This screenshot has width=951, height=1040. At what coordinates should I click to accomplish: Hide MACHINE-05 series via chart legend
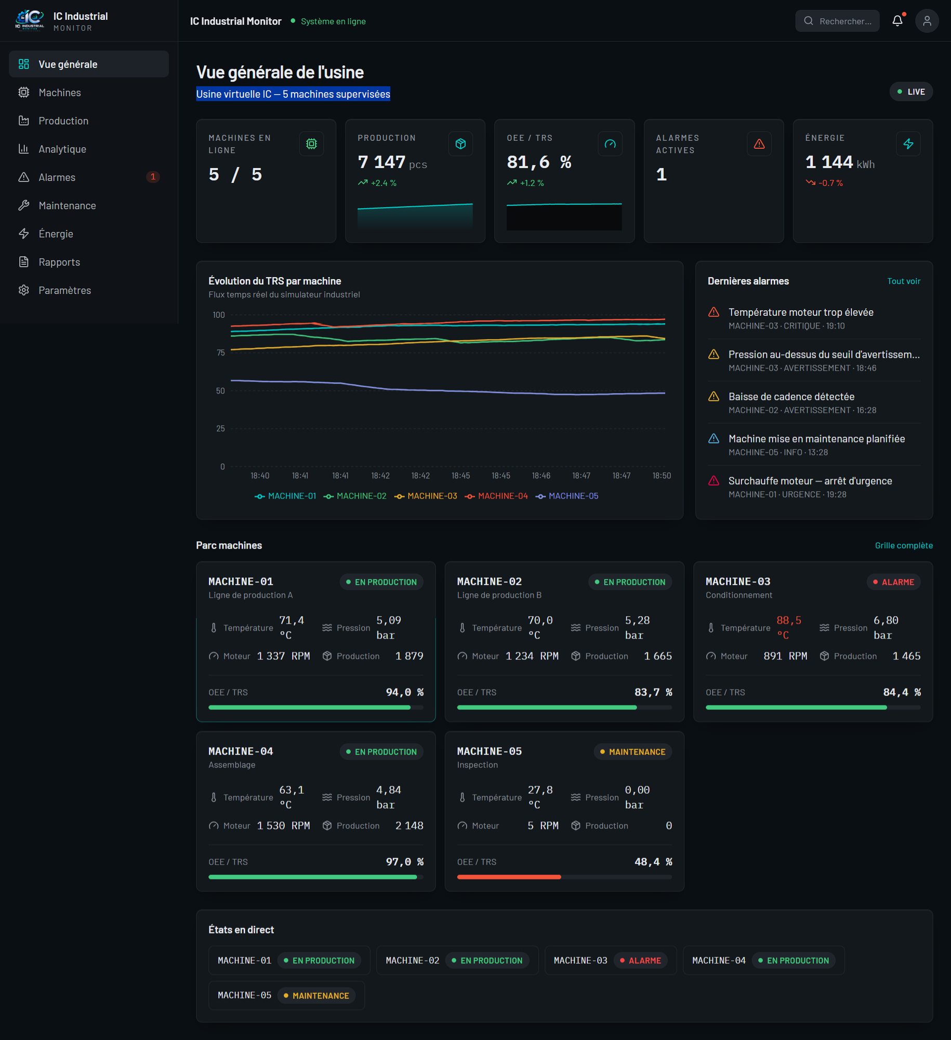coord(567,496)
